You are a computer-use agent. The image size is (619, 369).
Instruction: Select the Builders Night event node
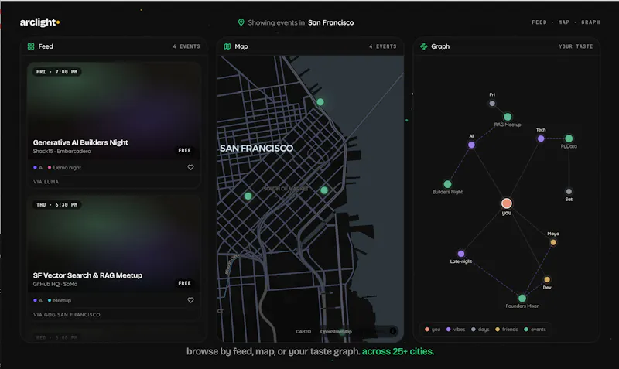pos(447,184)
